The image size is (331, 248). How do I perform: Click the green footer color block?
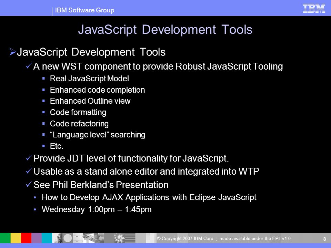[5, 238]
